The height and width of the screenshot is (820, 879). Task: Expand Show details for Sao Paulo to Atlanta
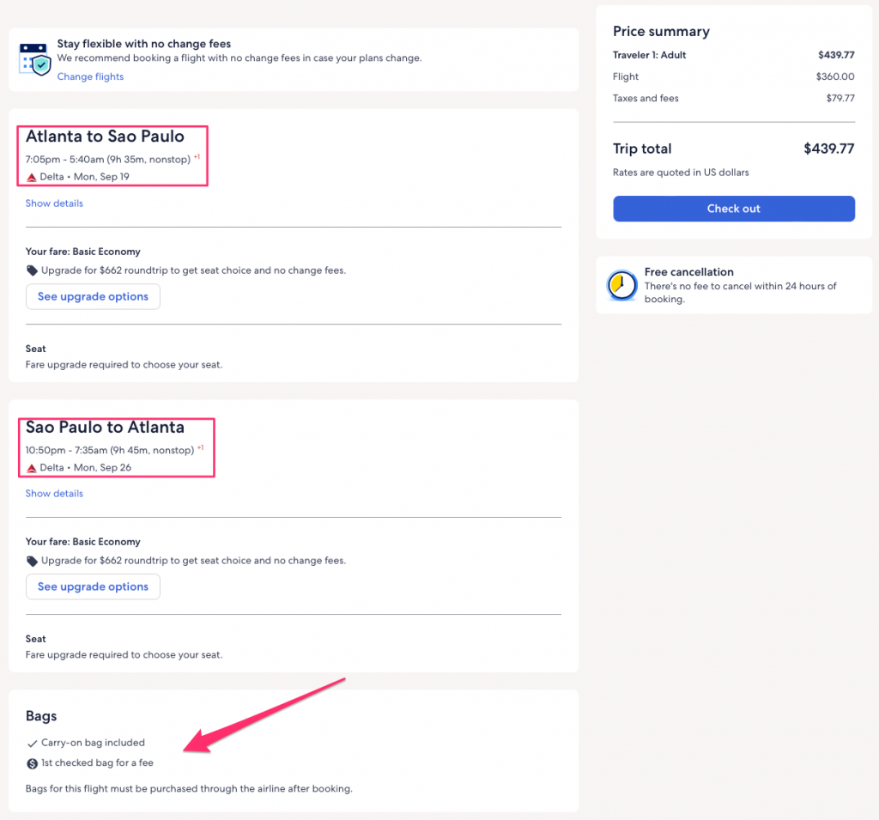pos(54,494)
